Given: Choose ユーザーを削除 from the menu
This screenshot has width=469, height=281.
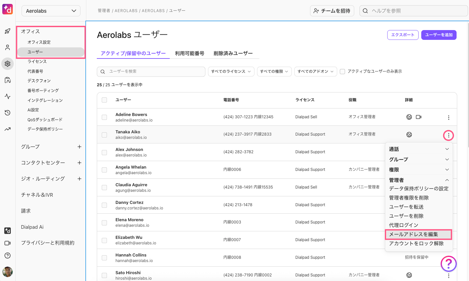Looking at the screenshot, I should [x=406, y=216].
